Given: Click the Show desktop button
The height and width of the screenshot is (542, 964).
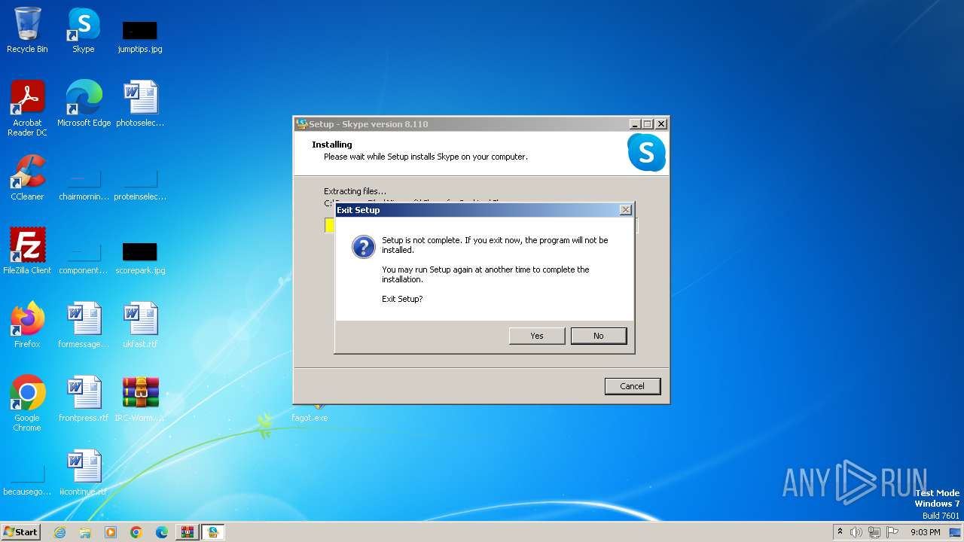Looking at the screenshot, I should [x=956, y=532].
